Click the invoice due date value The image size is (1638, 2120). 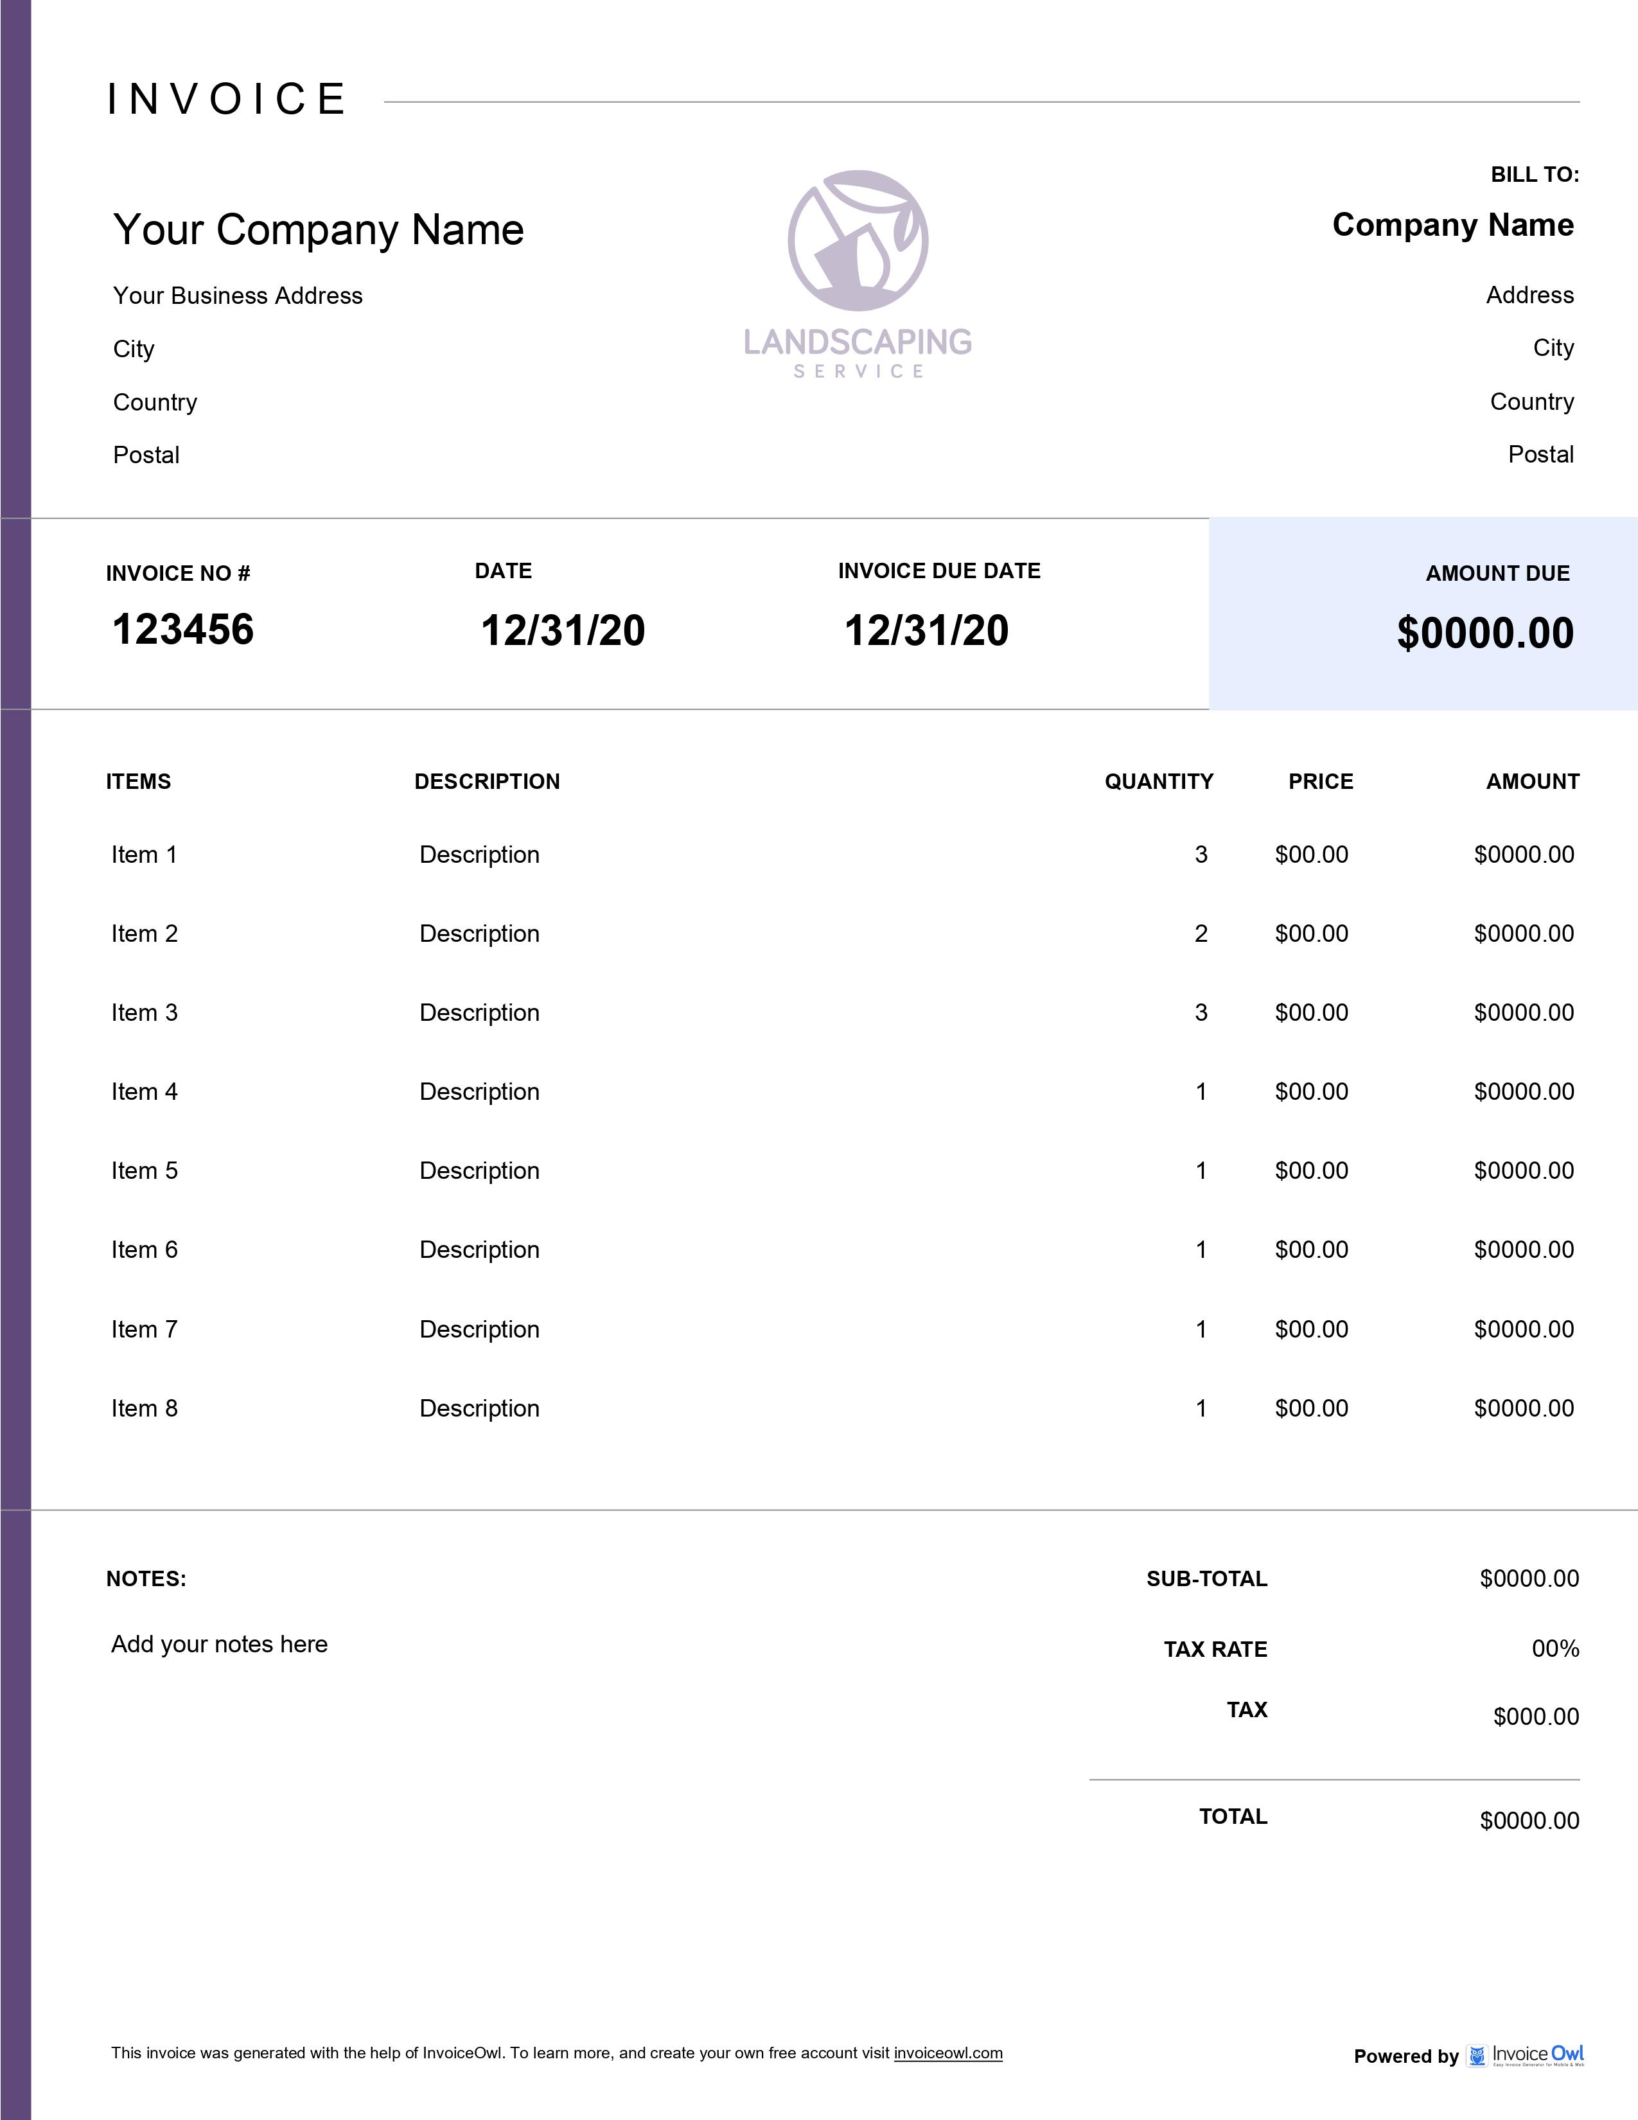926,631
